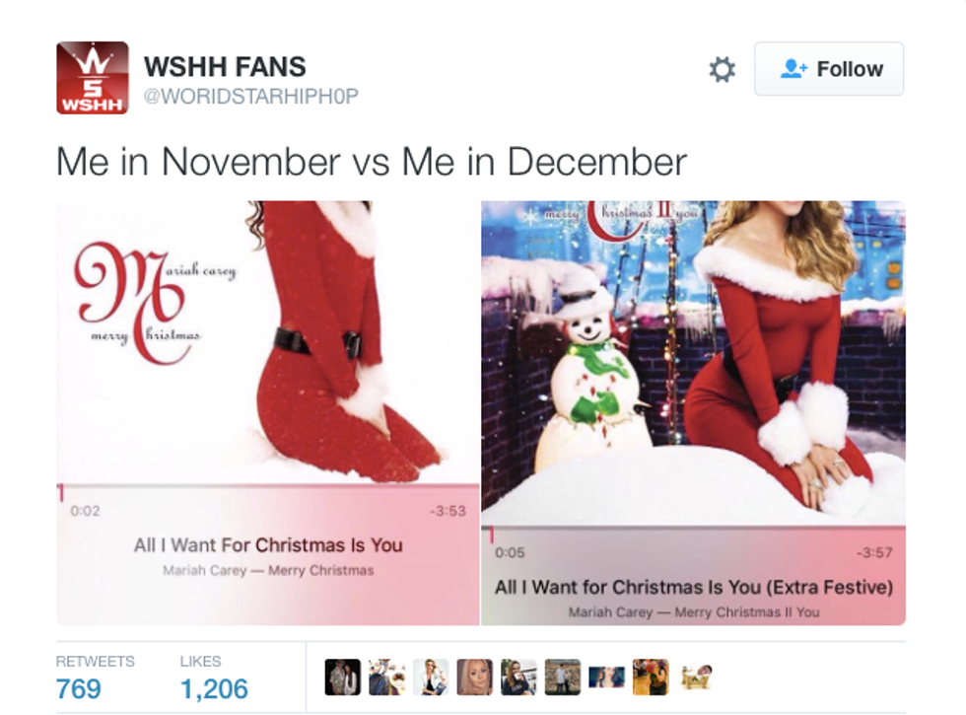Click the Extra Festive song progress bar

point(693,529)
